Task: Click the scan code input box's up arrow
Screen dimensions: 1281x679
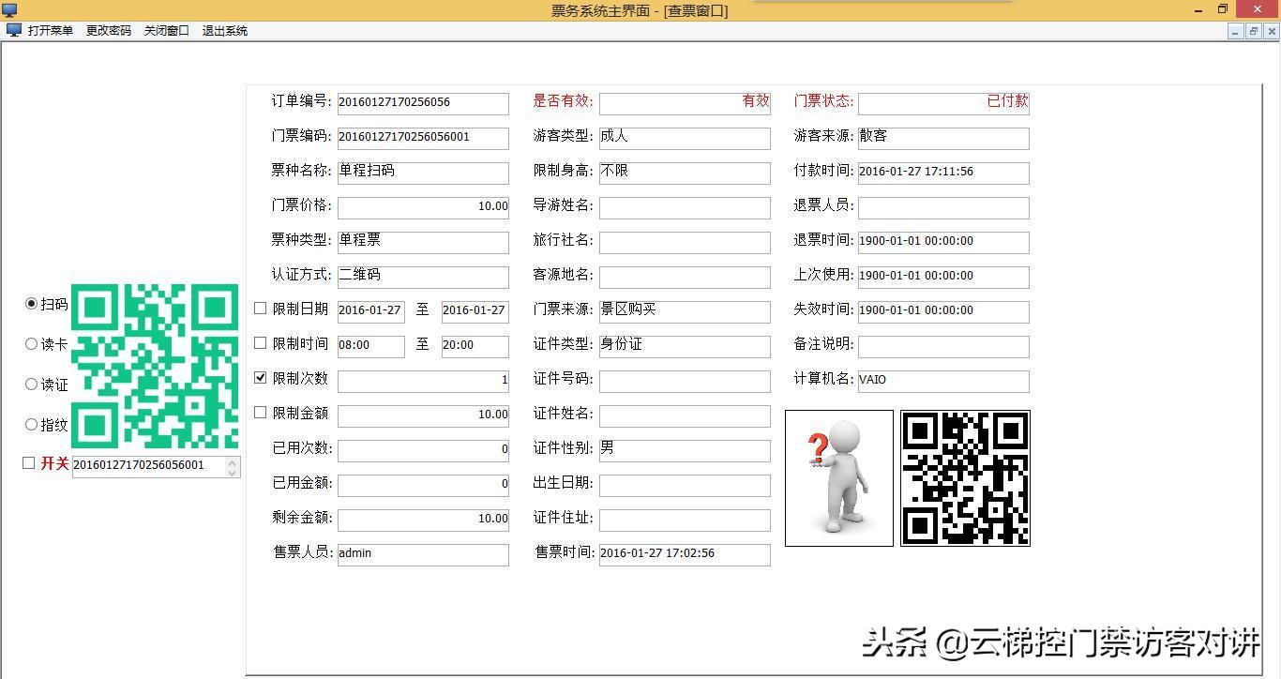Action: click(233, 461)
